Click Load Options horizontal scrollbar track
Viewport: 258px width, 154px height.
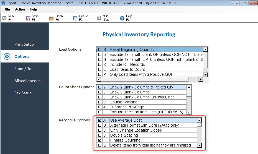(193, 79)
